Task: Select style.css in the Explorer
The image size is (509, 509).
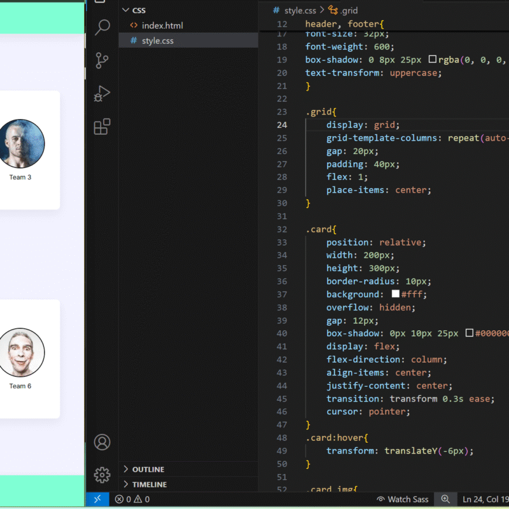Action: 157,41
